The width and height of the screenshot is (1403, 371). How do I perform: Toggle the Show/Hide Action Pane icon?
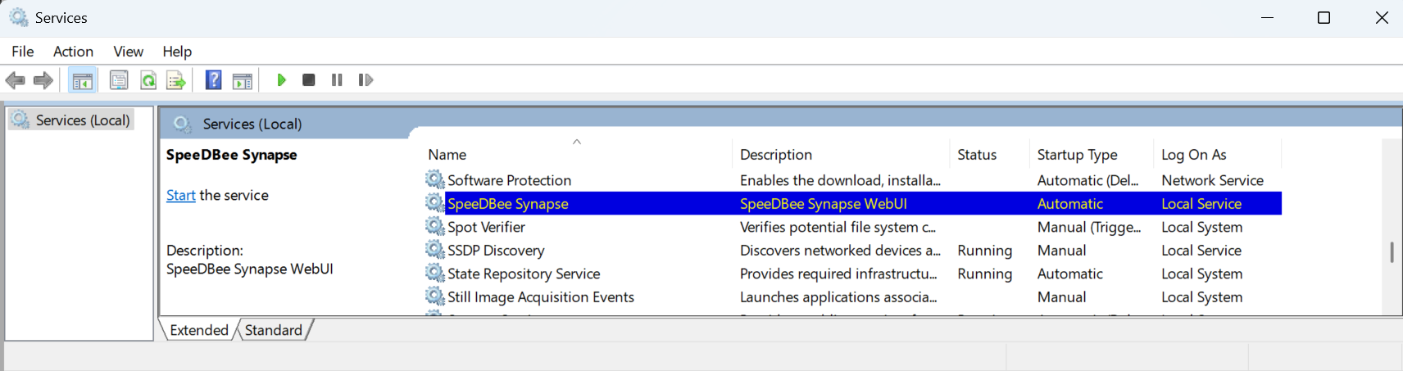click(243, 80)
